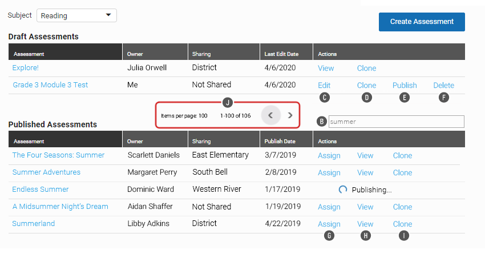Click in the search field containing summer

click(x=396, y=122)
